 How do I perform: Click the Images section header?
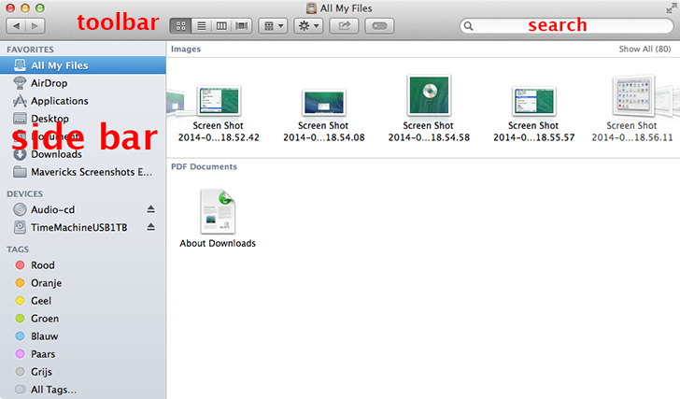[x=186, y=49]
